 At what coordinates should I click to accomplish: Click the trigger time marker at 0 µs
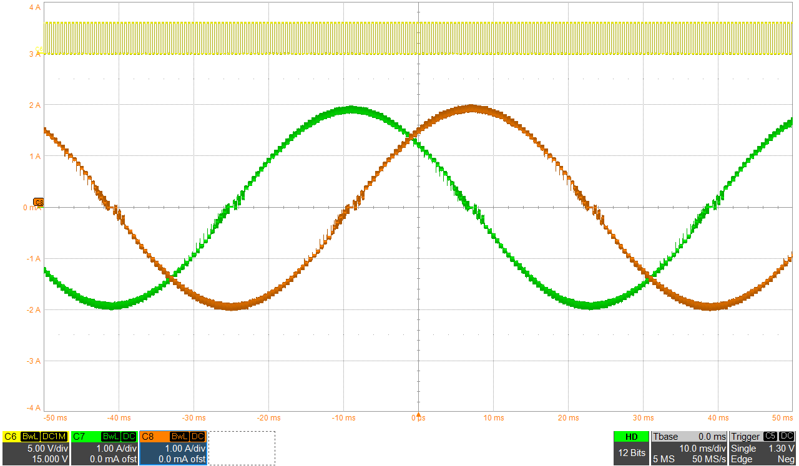(x=419, y=414)
